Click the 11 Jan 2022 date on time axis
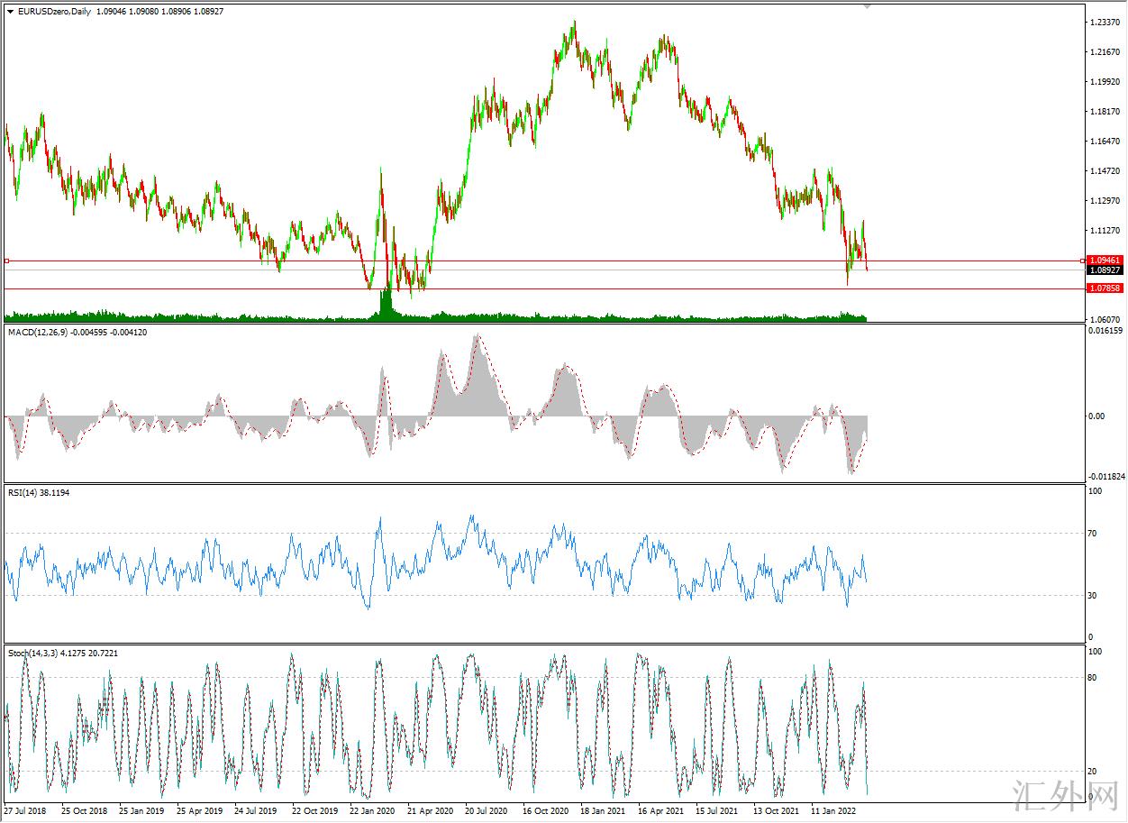Image resolution: width=1128 pixels, height=823 pixels. pos(832,810)
